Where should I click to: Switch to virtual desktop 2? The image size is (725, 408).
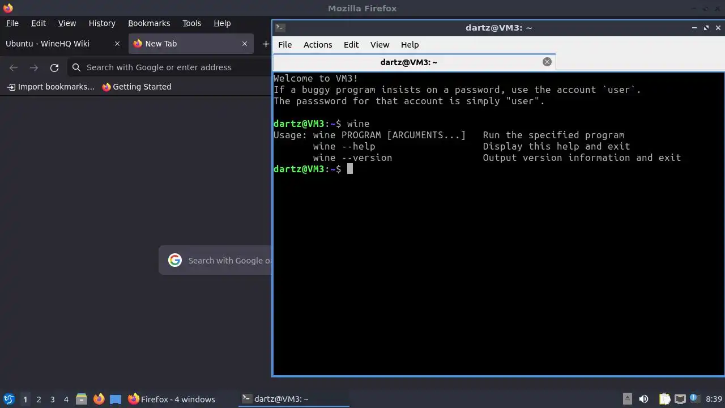click(x=39, y=399)
